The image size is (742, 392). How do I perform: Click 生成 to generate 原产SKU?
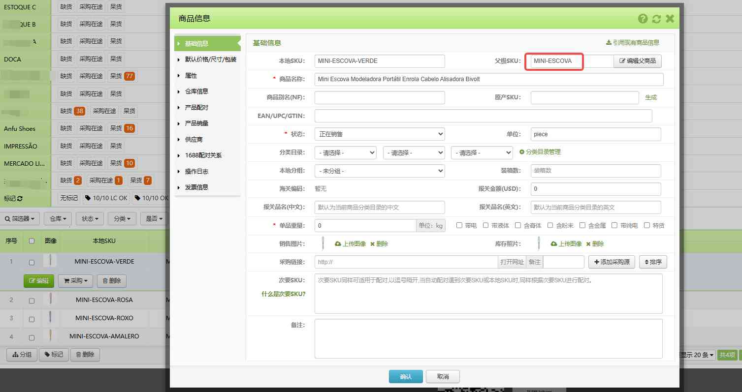tap(650, 97)
